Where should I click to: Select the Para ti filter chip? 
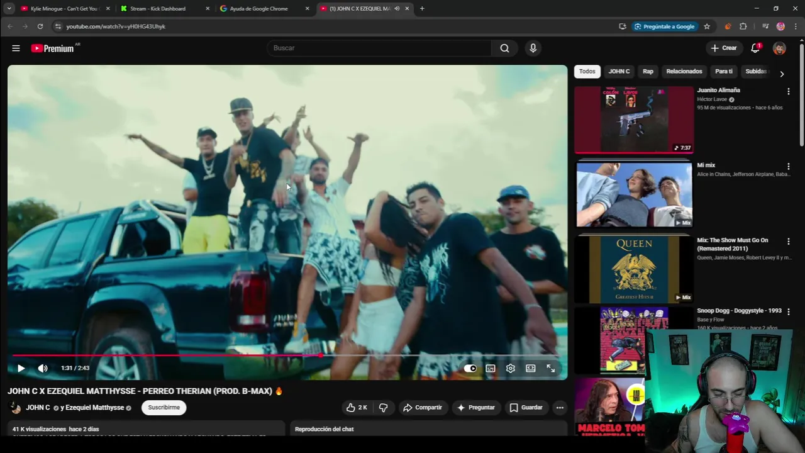724,71
